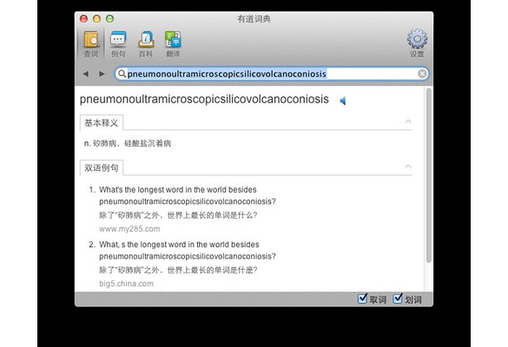
Task: Collapse the 双语例句 section
Action: click(408, 167)
